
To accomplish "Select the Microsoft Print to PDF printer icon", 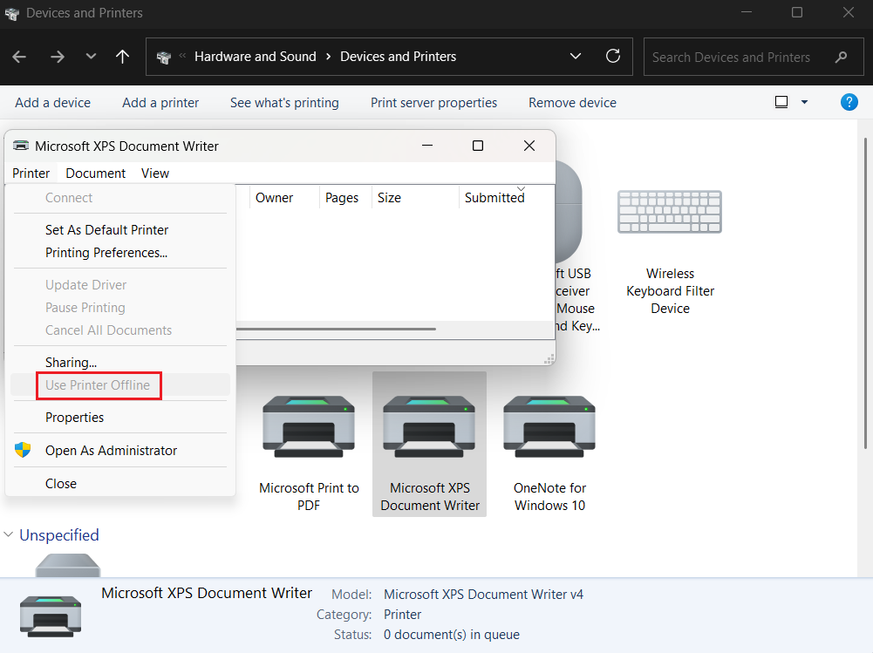I will [x=309, y=427].
